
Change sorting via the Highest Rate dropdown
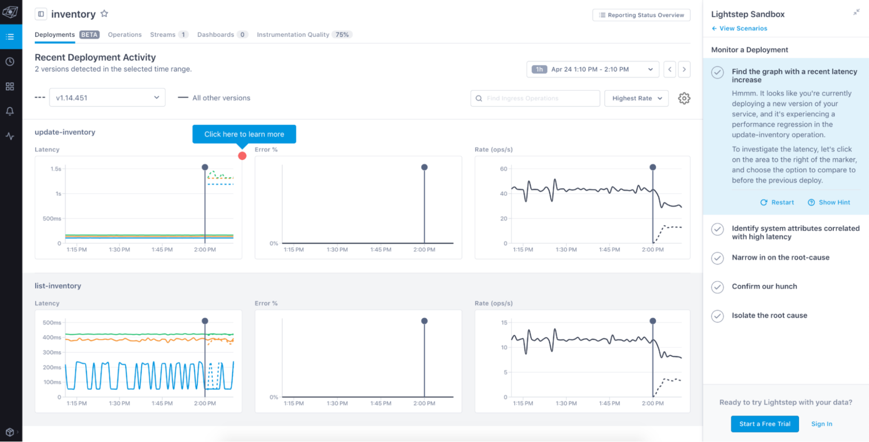(x=636, y=98)
